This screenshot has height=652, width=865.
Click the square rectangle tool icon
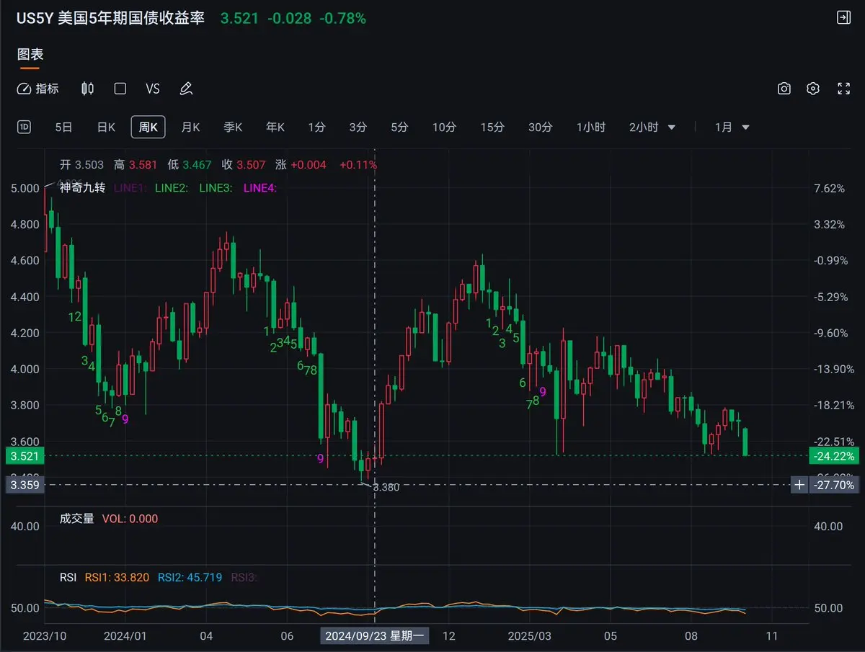click(120, 89)
